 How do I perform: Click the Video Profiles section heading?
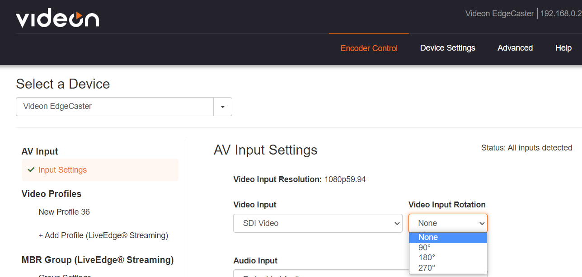coord(52,194)
